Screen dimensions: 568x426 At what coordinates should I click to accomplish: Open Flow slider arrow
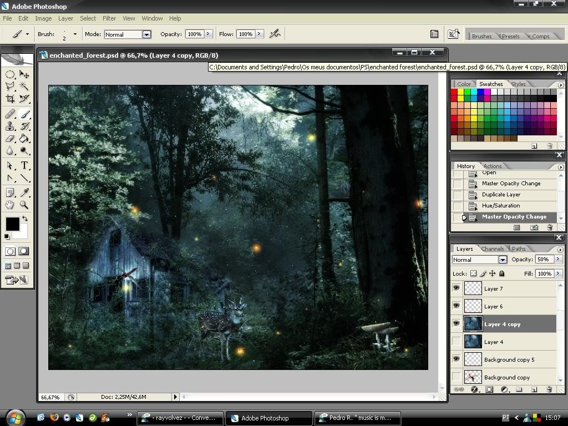click(260, 34)
